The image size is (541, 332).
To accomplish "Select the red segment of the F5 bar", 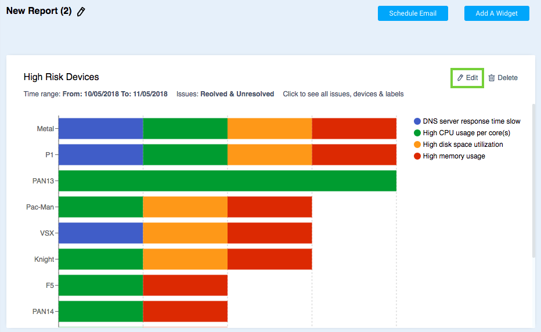I will (x=185, y=285).
